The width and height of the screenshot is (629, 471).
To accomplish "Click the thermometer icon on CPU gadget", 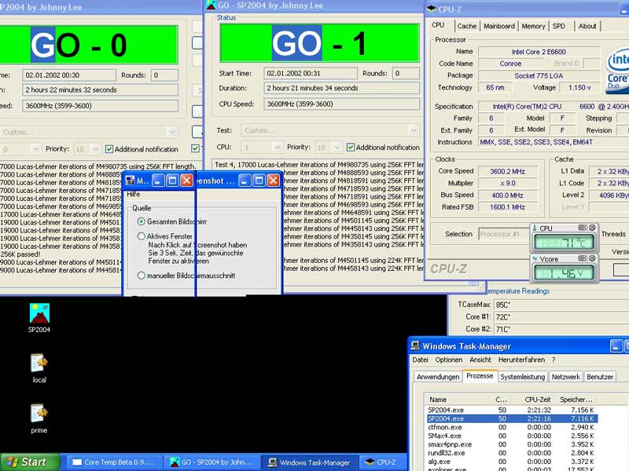I will pyautogui.click(x=535, y=228).
